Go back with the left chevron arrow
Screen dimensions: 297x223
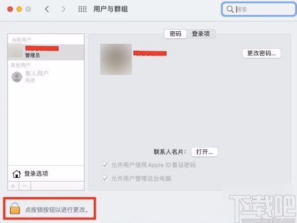click(x=47, y=9)
